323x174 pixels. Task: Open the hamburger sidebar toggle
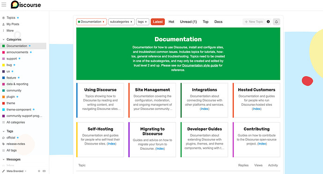tap(4, 4)
